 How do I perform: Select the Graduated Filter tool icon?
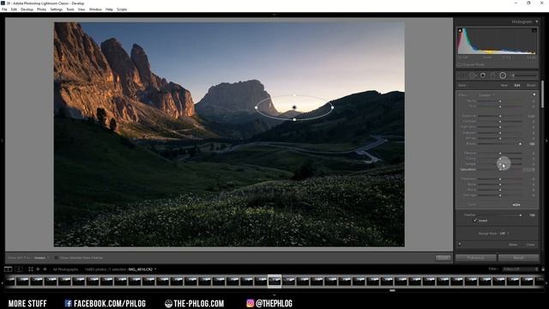(492, 76)
